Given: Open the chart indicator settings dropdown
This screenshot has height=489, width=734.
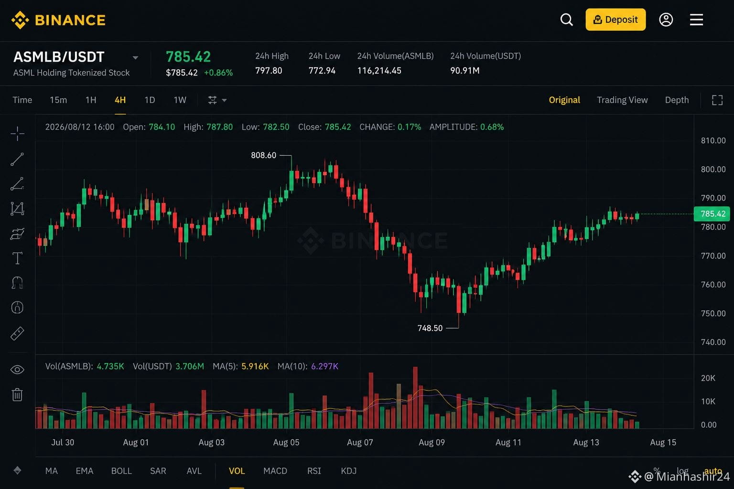Looking at the screenshot, I should [x=217, y=100].
